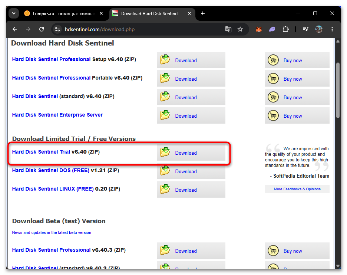Open News and updates beta link
347x275 pixels.
point(52,232)
